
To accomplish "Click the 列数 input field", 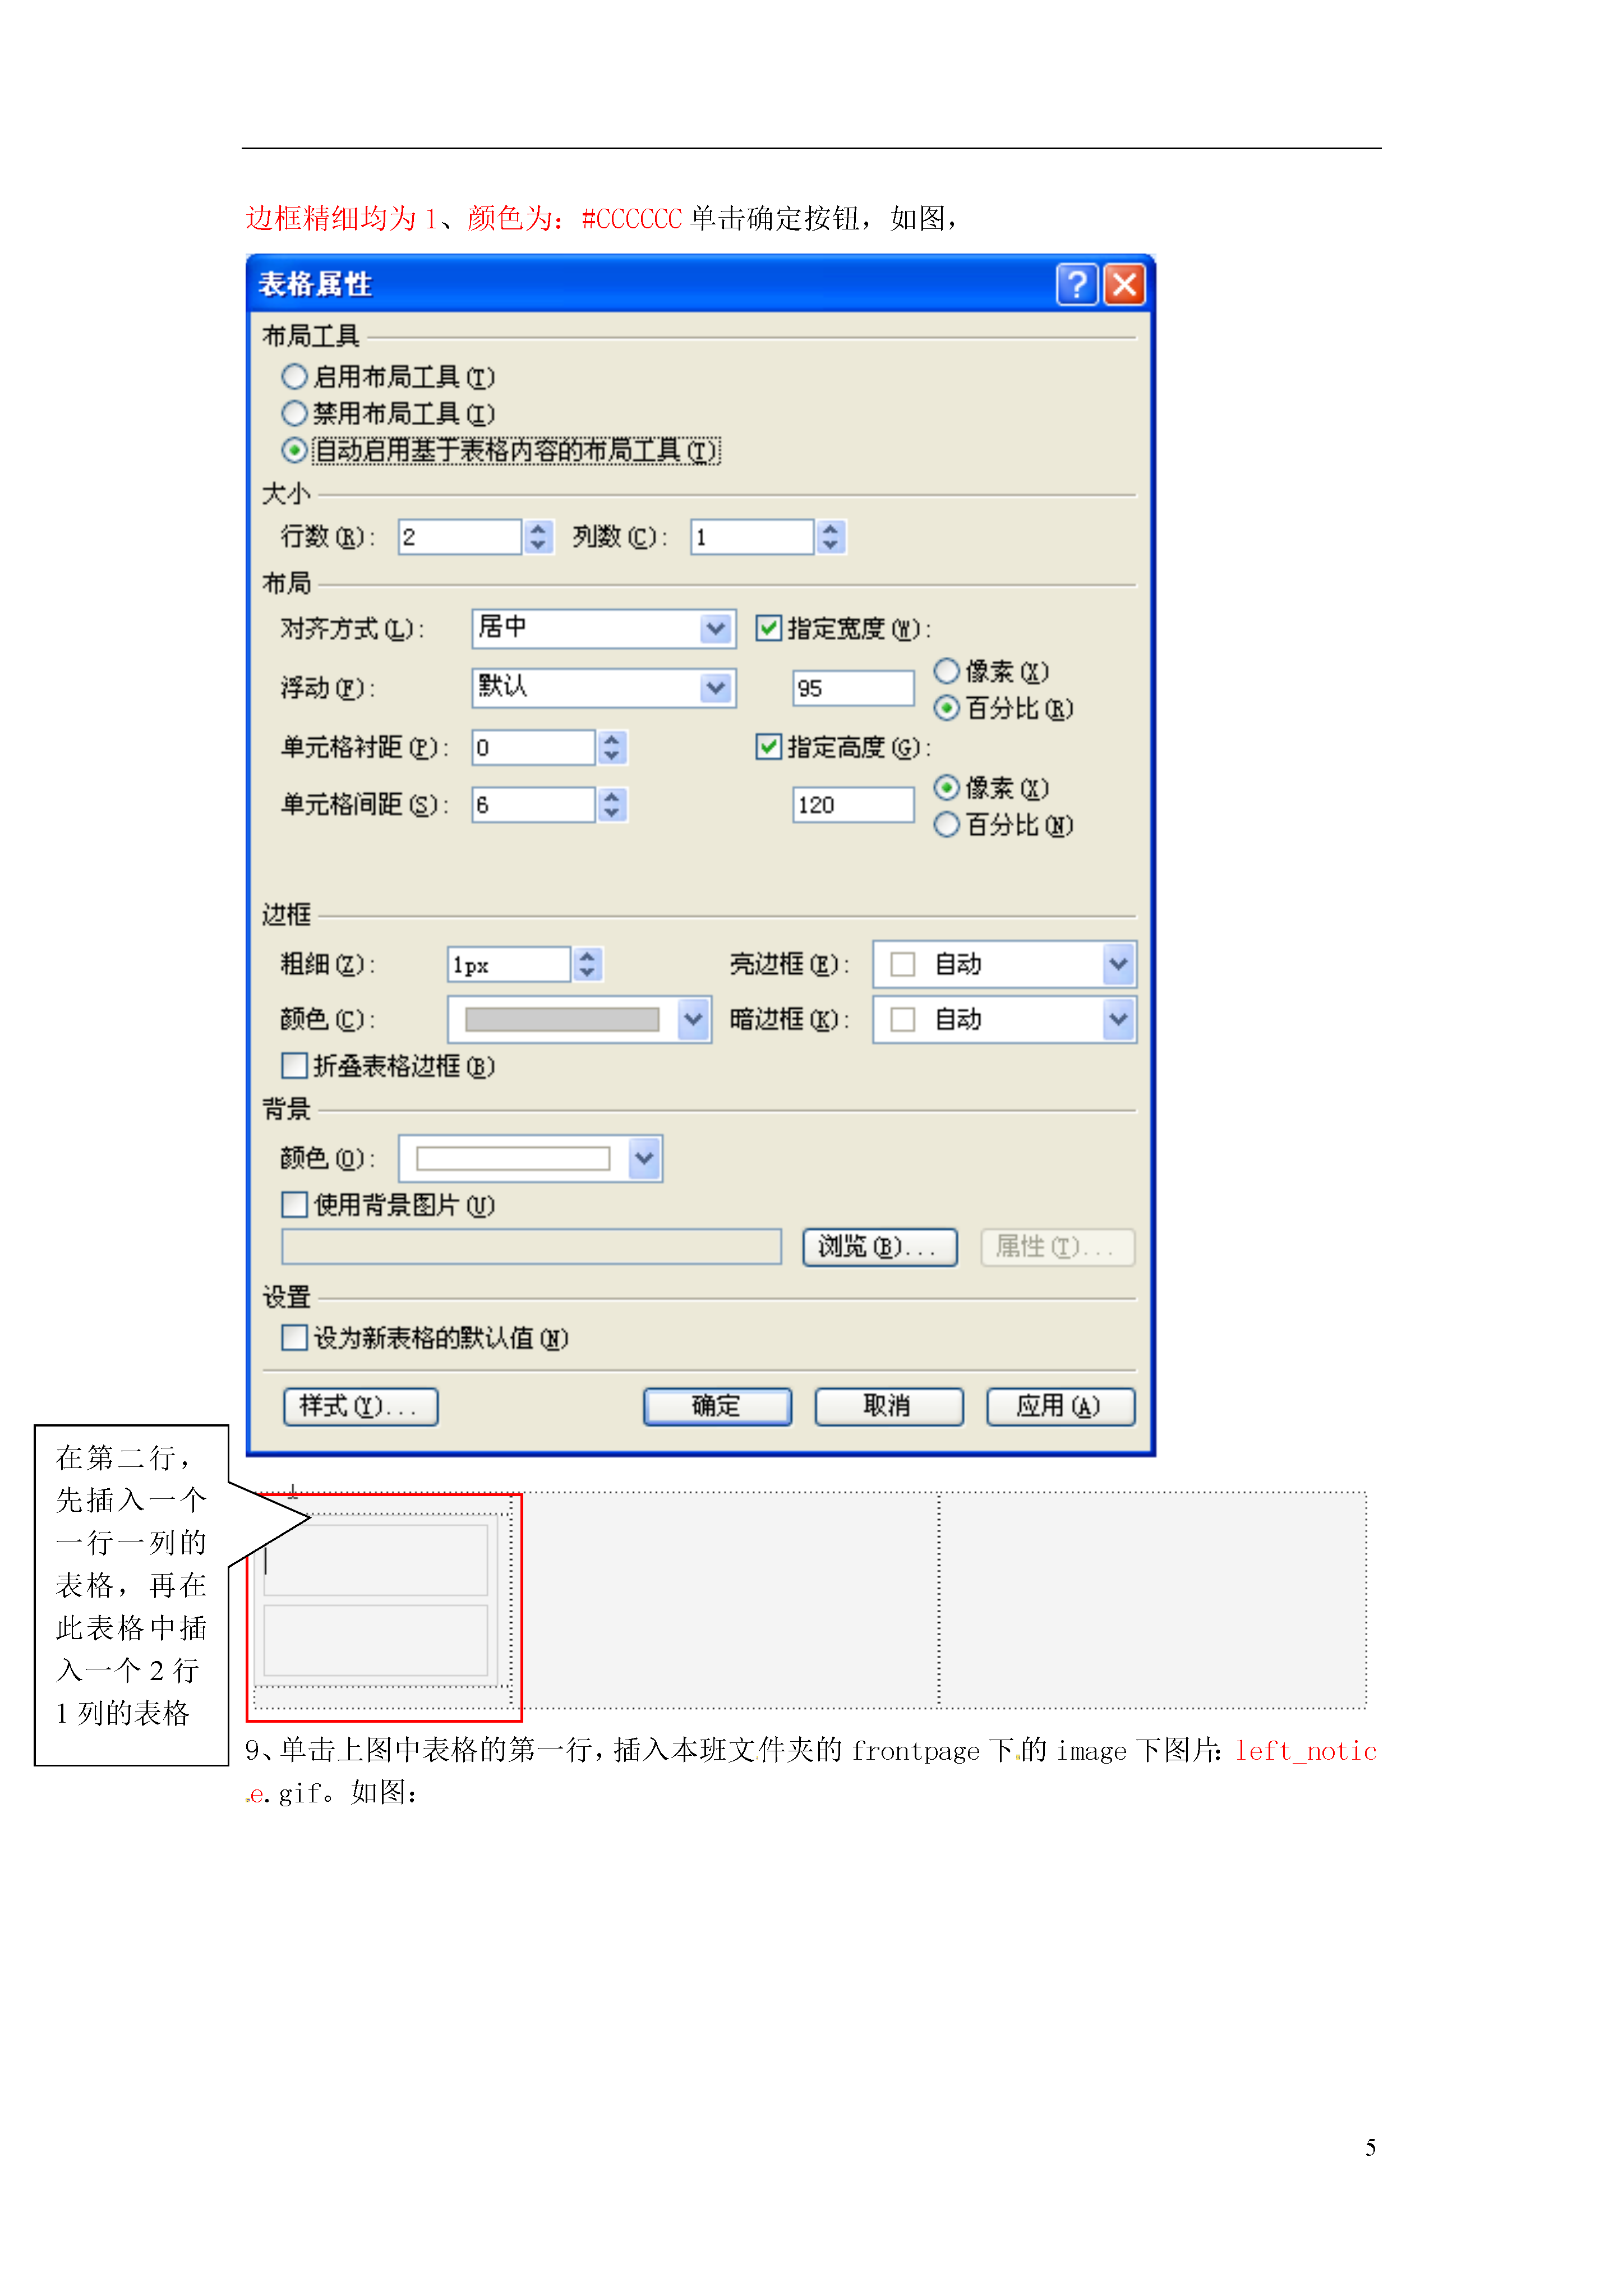I will tap(752, 537).
